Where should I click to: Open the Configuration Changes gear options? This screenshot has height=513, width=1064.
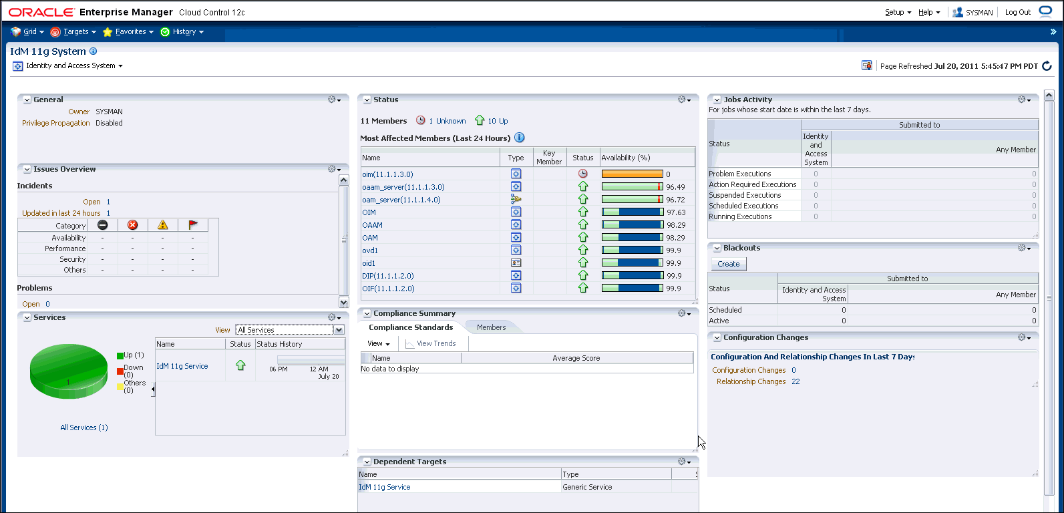point(1025,337)
